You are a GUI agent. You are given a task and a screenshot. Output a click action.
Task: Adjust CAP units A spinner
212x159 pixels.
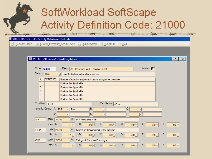[73, 145]
